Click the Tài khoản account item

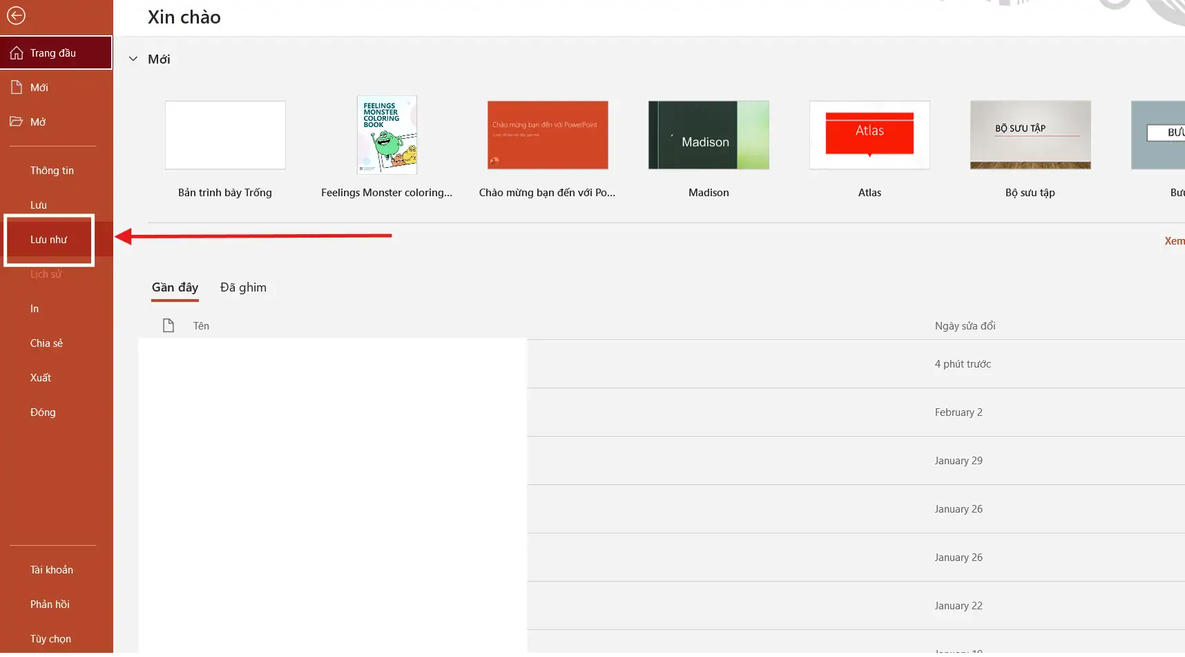click(x=52, y=570)
